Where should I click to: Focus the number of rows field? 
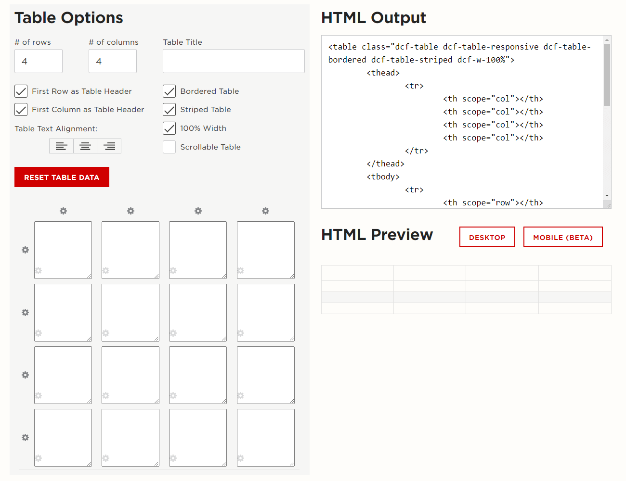point(39,61)
